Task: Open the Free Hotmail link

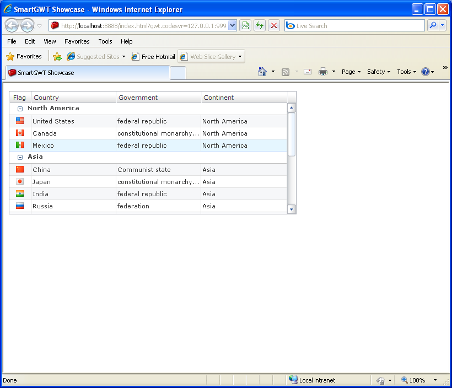Action: (153, 57)
